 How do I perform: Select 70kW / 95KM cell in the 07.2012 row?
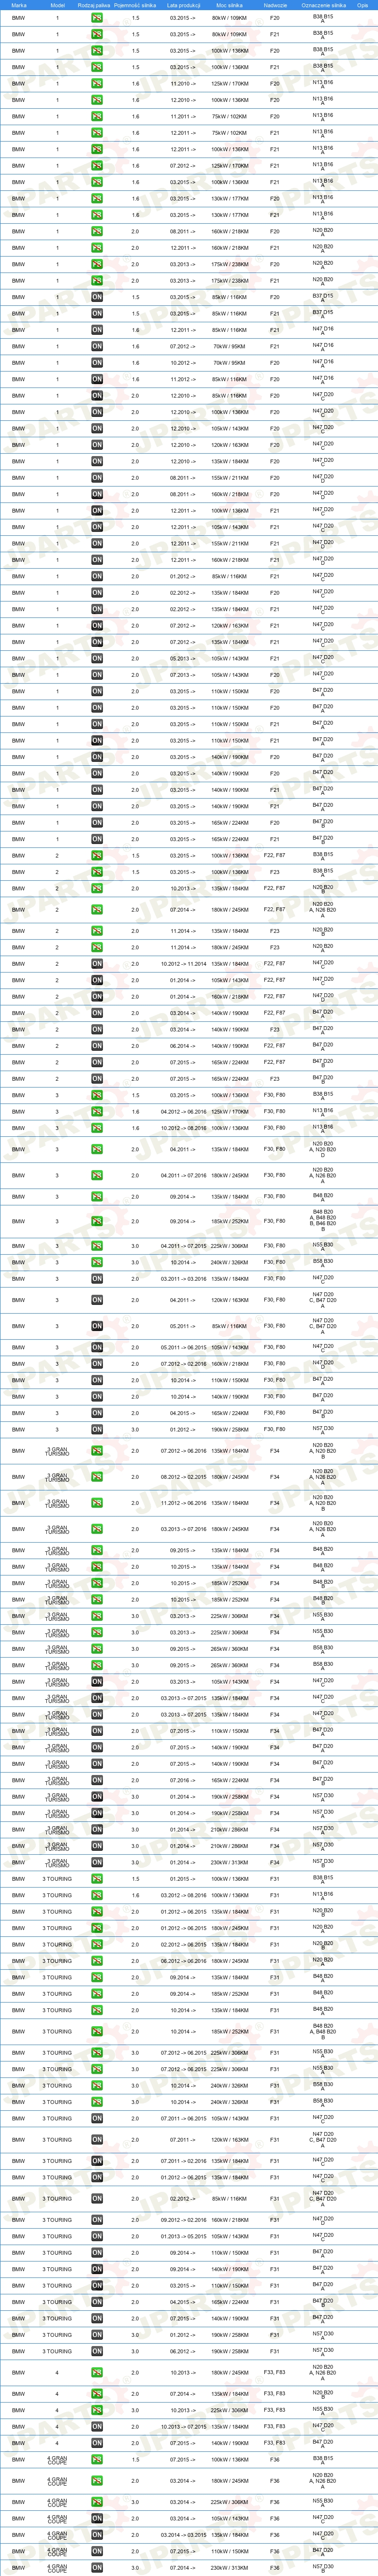coord(229,346)
